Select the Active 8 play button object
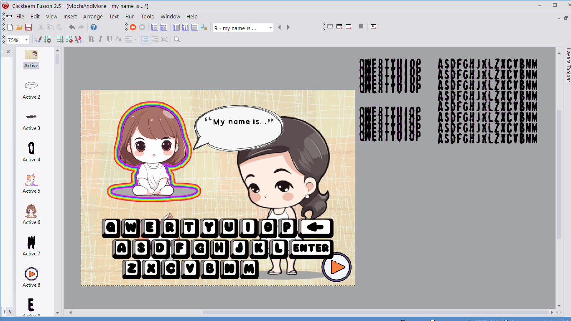This screenshot has height=321, width=571. pyautogui.click(x=31, y=278)
